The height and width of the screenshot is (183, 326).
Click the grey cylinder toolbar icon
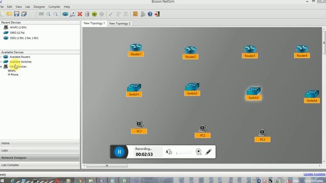coord(87,14)
